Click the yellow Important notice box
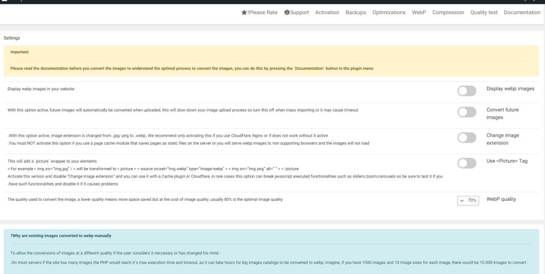The image size is (545, 274). tap(270, 61)
